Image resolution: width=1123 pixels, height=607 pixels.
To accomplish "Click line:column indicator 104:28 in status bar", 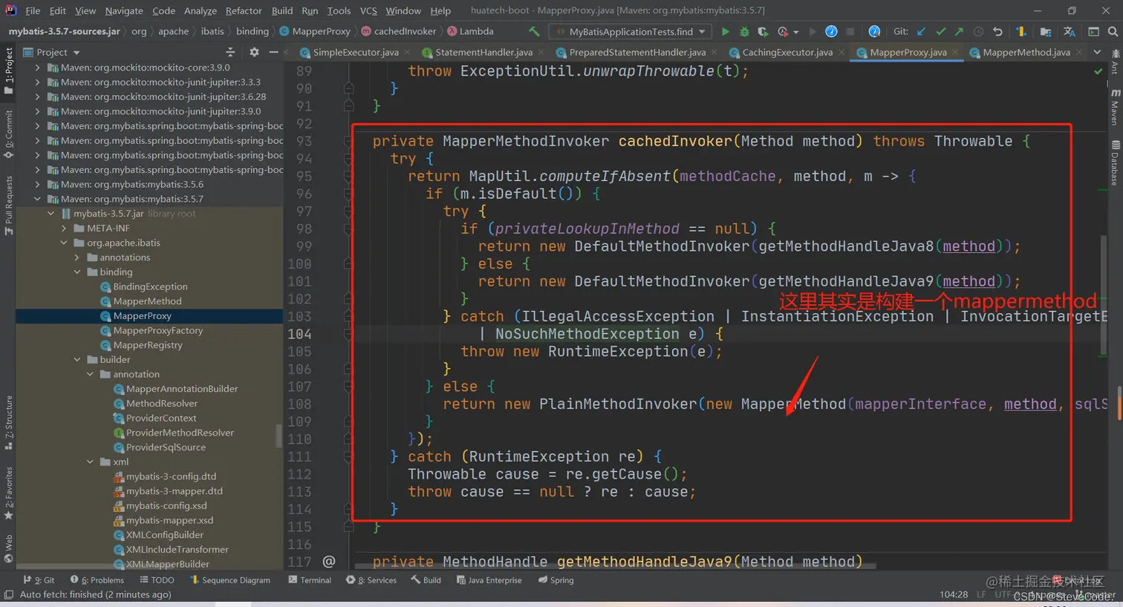I will click(x=954, y=594).
